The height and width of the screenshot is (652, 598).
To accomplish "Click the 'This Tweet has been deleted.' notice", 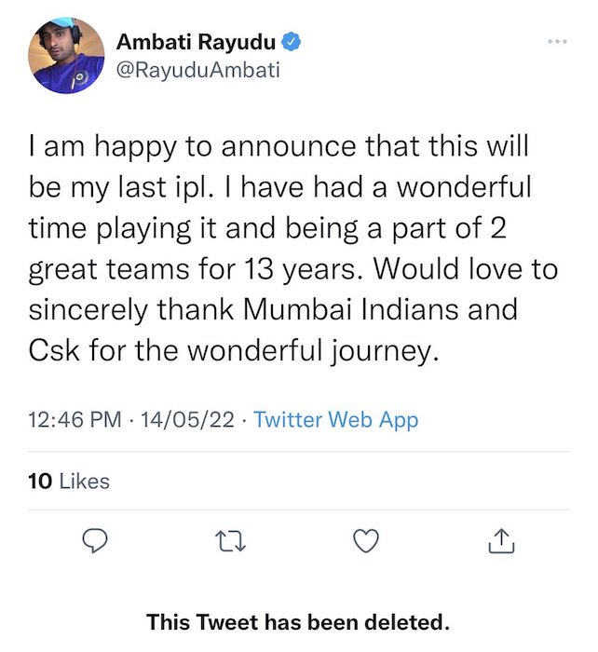I will point(298,621).
